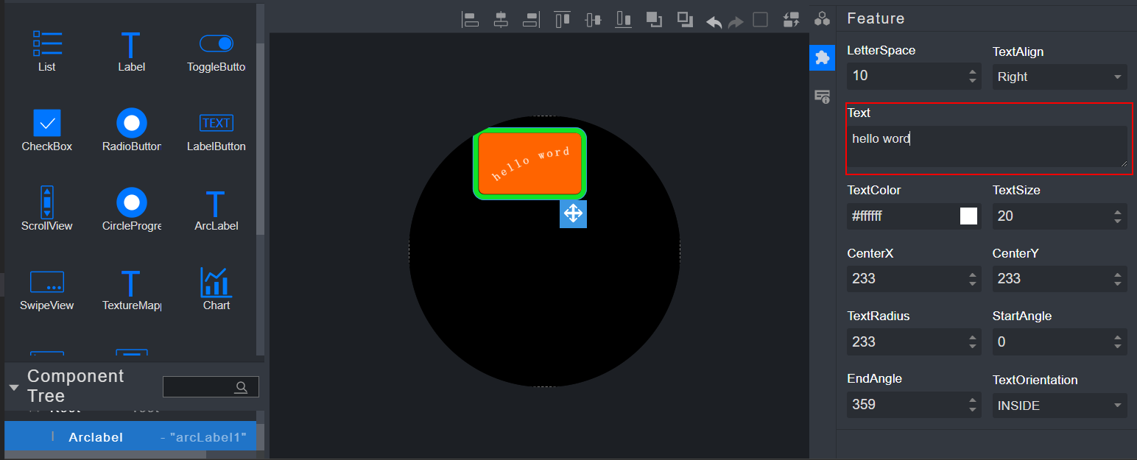
Task: Collapse the Component Tree panel
Action: [x=14, y=387]
